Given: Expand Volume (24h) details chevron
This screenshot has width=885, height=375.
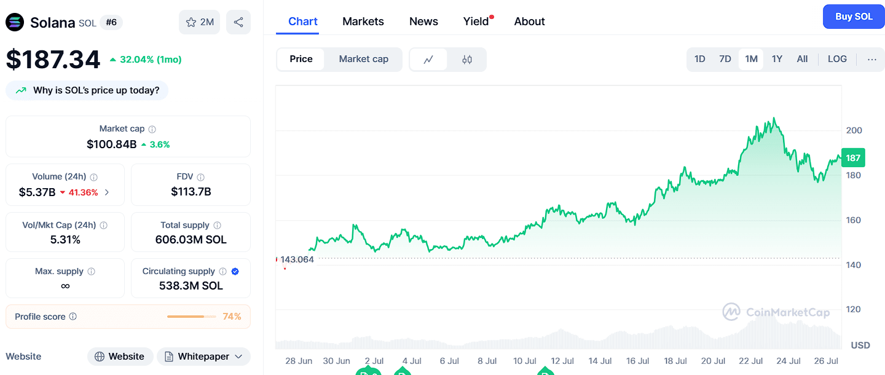Looking at the screenshot, I should tap(107, 192).
